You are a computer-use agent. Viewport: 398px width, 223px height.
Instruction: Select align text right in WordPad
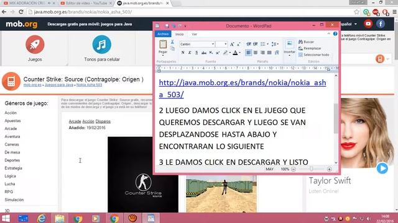click(262, 52)
